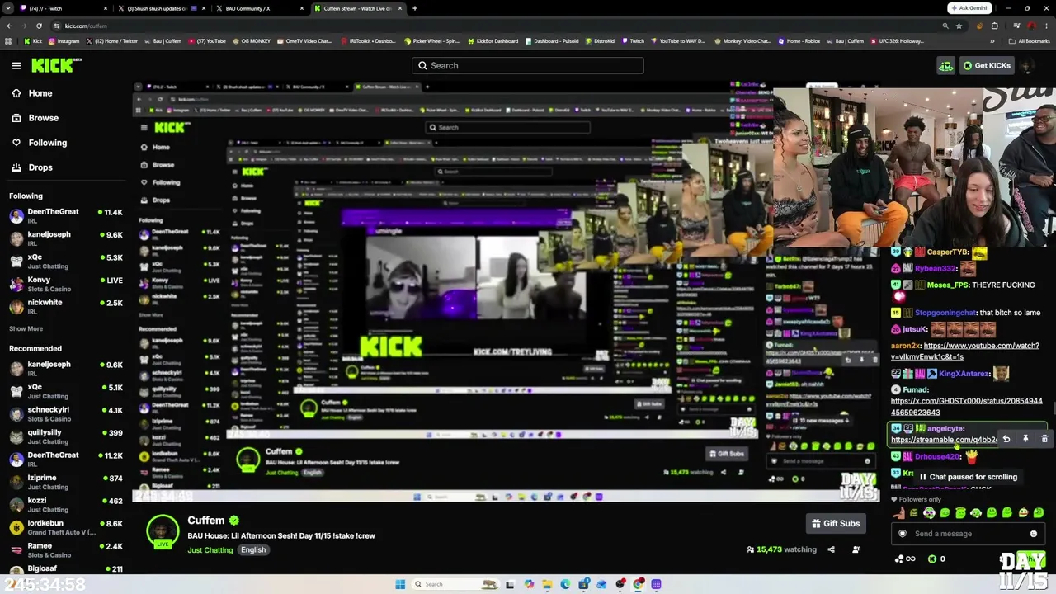Share the stream via share icon
The height and width of the screenshot is (594, 1056).
coord(831,549)
